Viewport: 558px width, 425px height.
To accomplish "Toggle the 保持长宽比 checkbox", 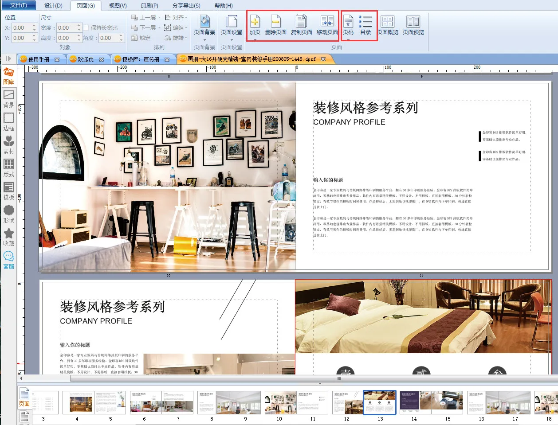I will click(x=86, y=27).
